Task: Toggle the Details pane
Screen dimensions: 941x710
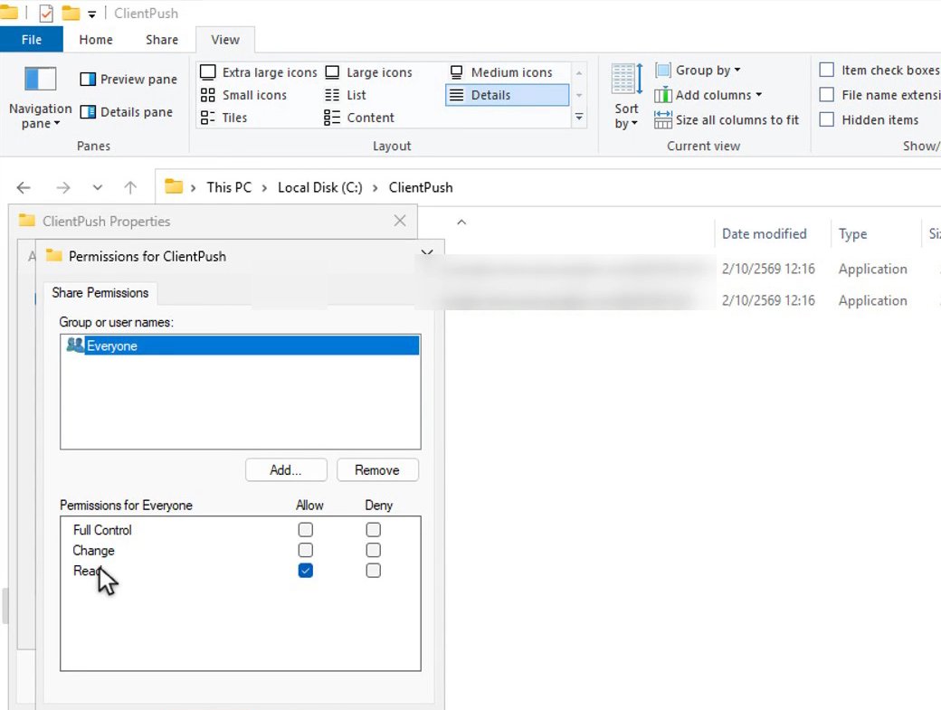Action: 127,112
